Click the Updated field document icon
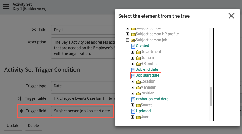Viewport: 242px width, 134px height. [133, 111]
